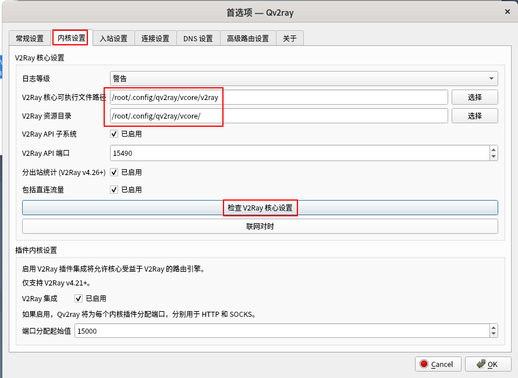
Task: Click the 端口分配起始值 field
Action: coord(282,331)
